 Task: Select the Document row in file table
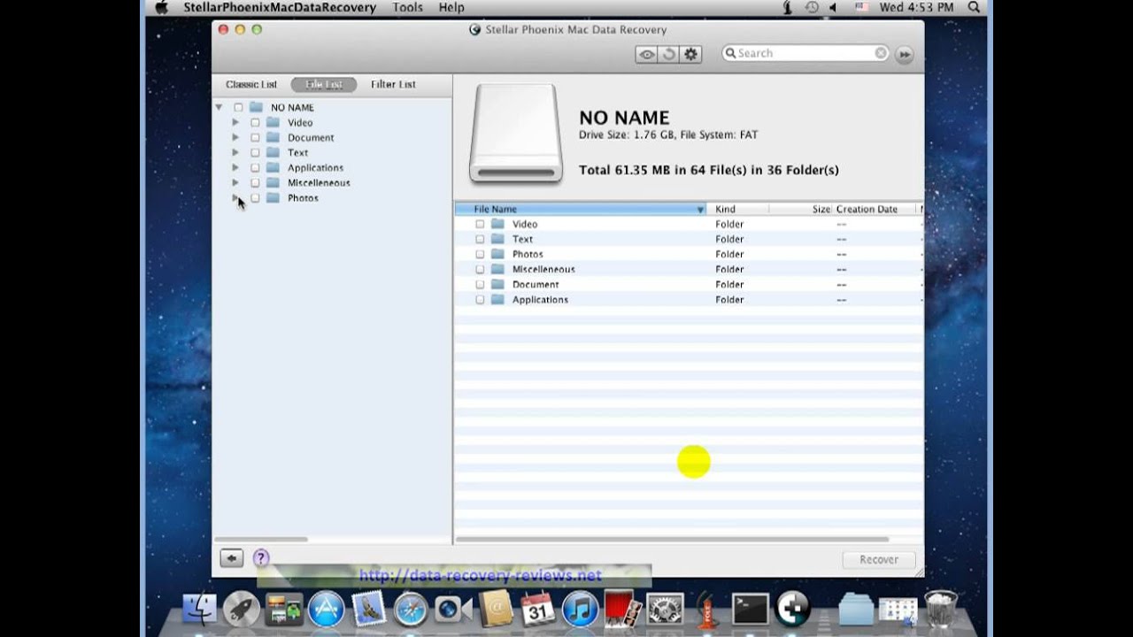click(x=689, y=284)
